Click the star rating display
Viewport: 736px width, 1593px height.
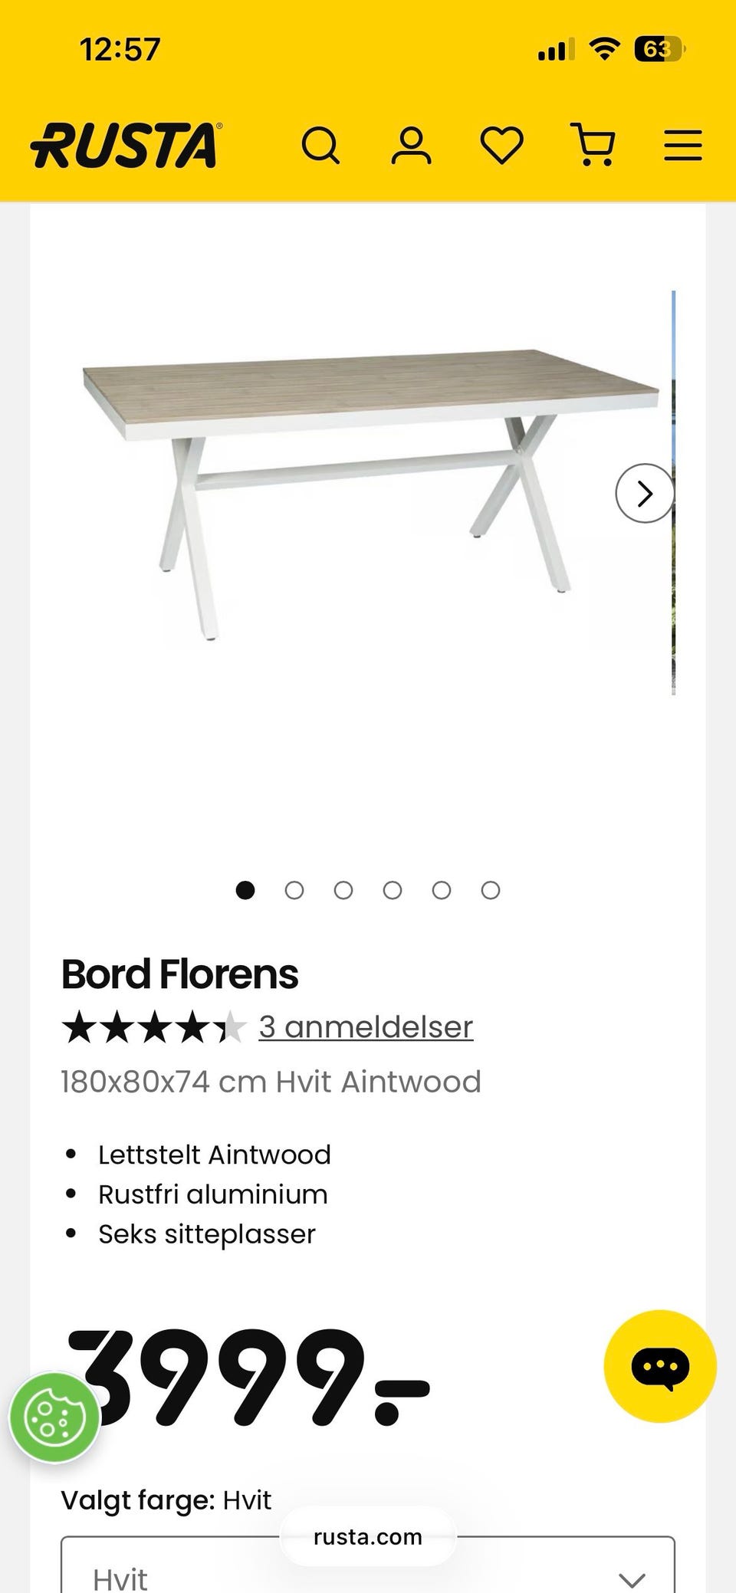pos(153,1027)
